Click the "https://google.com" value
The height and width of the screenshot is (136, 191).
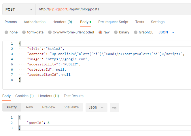66,59
